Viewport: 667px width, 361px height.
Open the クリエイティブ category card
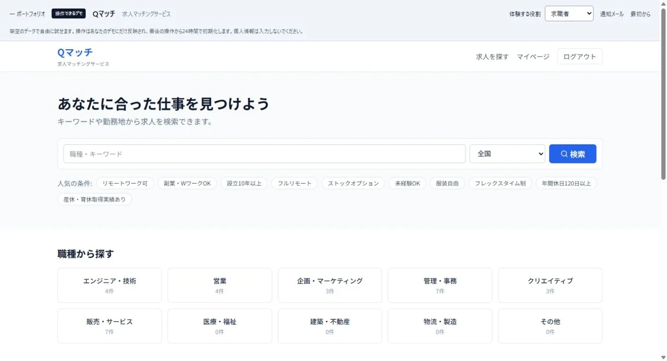pos(550,285)
